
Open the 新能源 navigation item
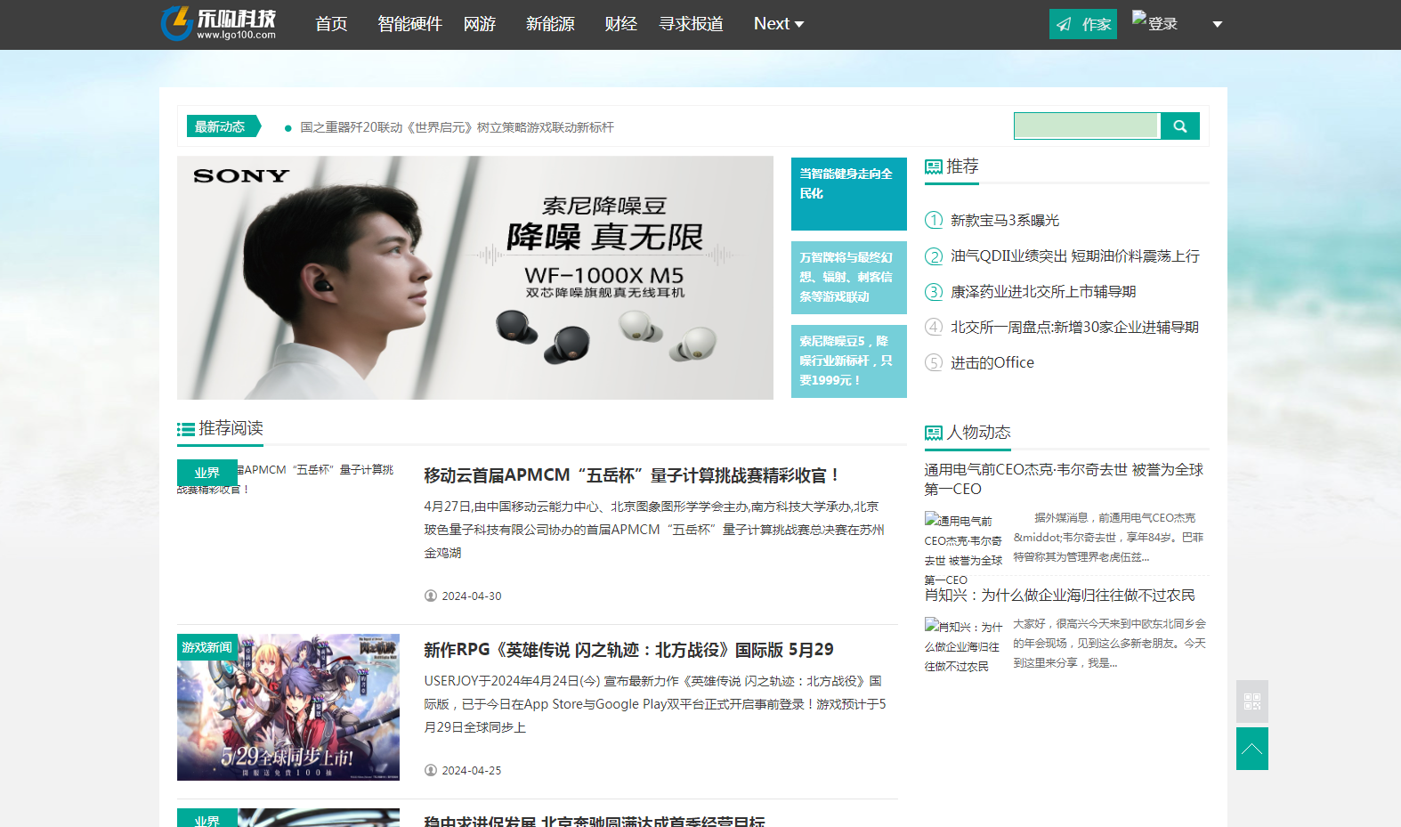click(550, 24)
